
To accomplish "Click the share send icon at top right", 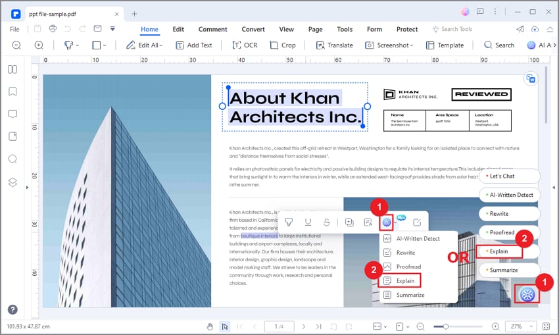I will (520, 29).
